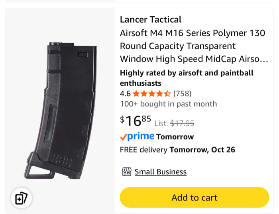279x214 pixels.
Task: Click the struck-through $17.95 list price
Action: pos(182,123)
